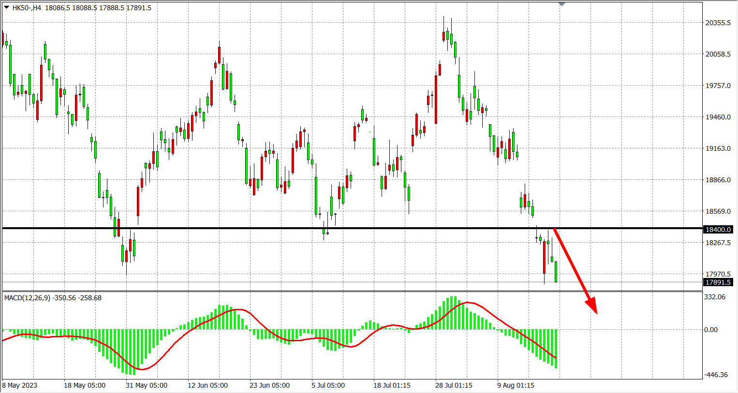
Task: Select the 12 Jun 05:00 time label
Action: 208,385
